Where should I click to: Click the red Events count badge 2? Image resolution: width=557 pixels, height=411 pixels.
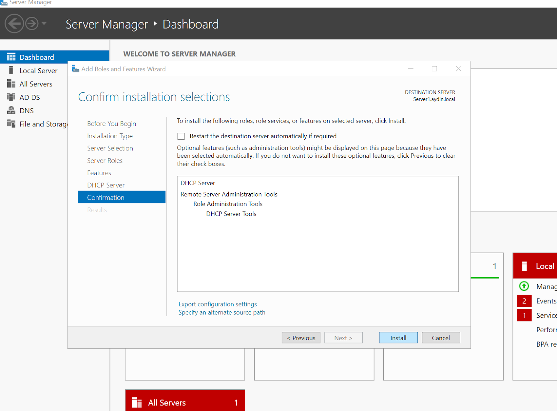[524, 301]
